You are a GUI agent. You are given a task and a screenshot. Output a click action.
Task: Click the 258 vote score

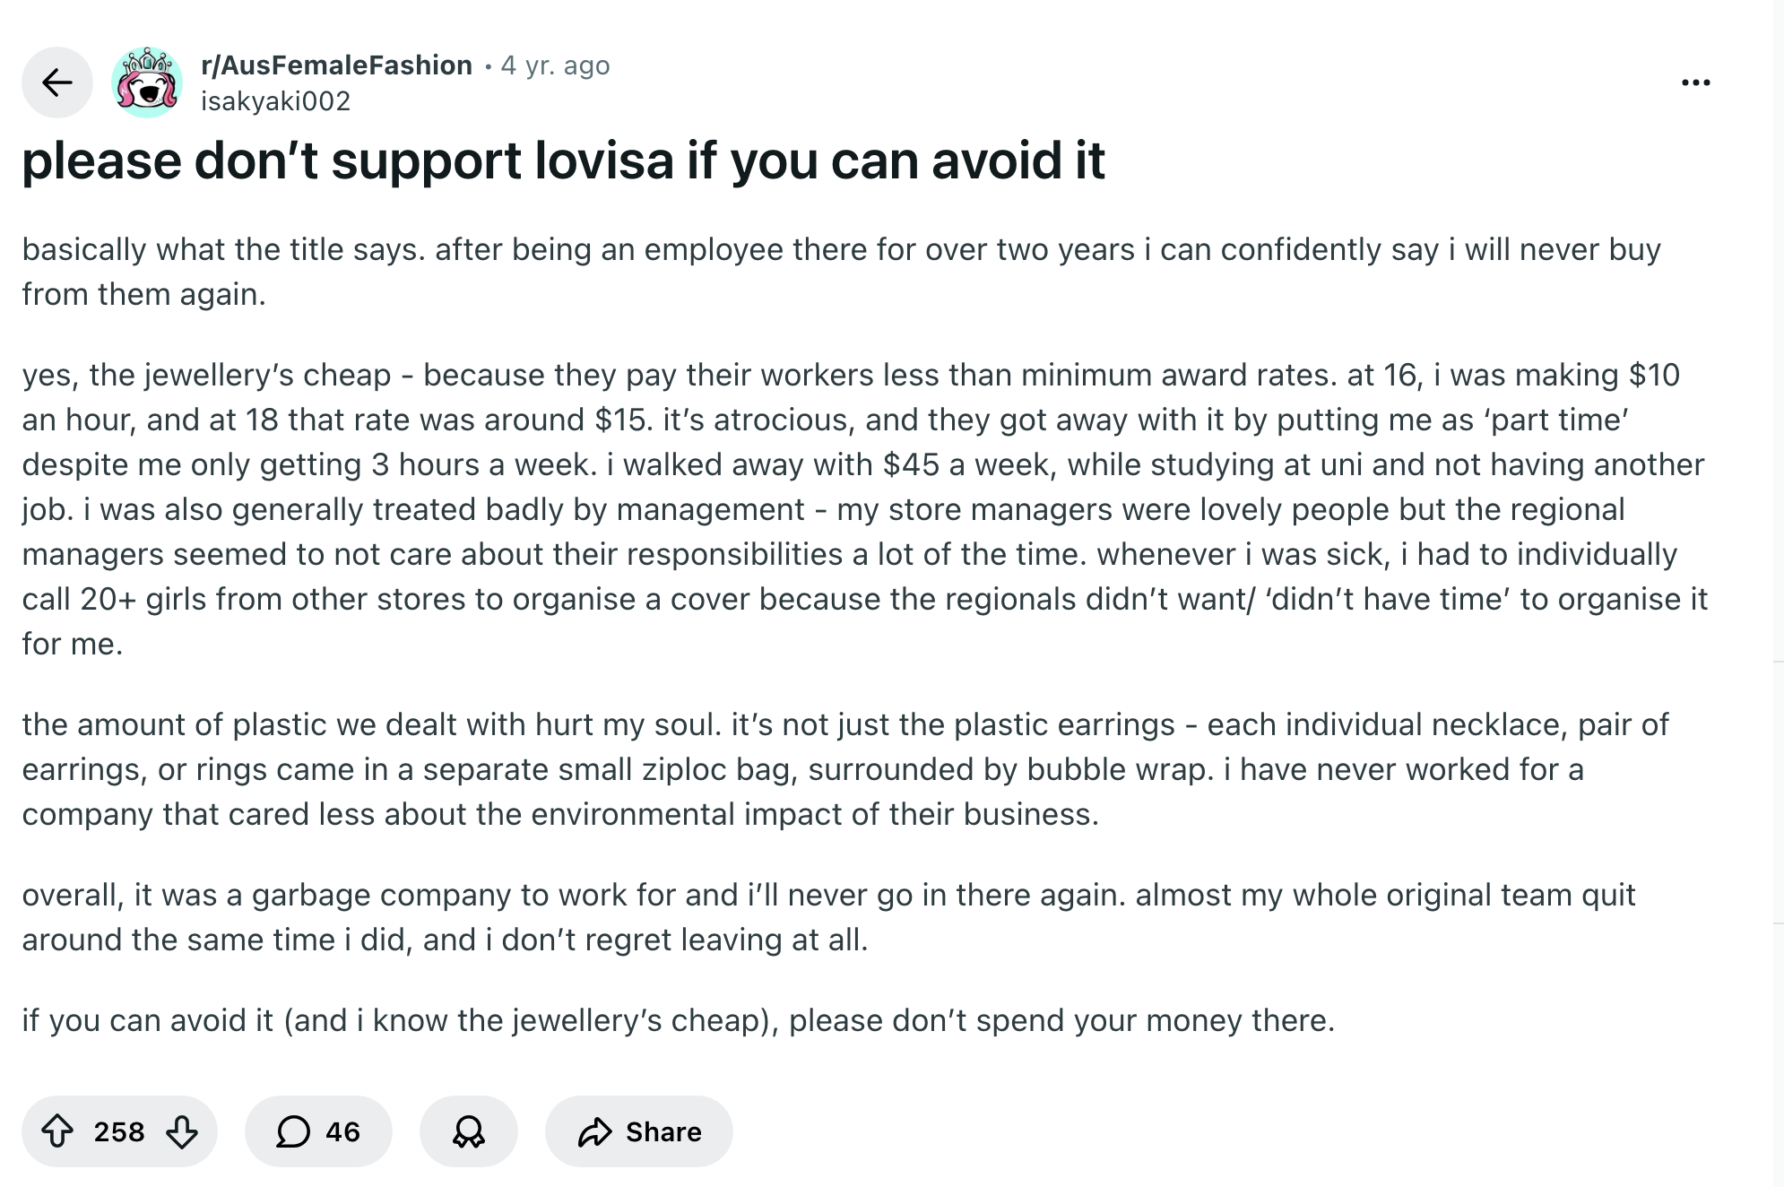coord(119,1131)
